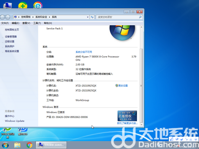
Task: Launch Chrome from the taskbar
Action: [x=29, y=145]
